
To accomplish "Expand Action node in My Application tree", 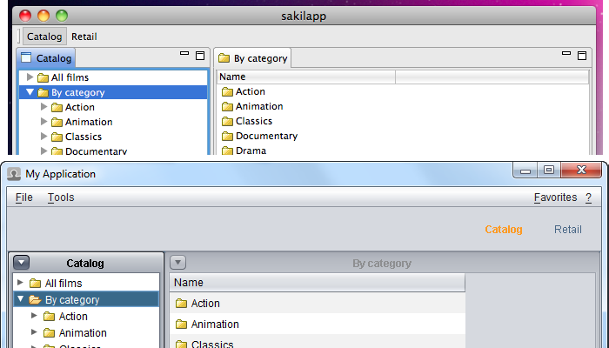I will pos(34,316).
